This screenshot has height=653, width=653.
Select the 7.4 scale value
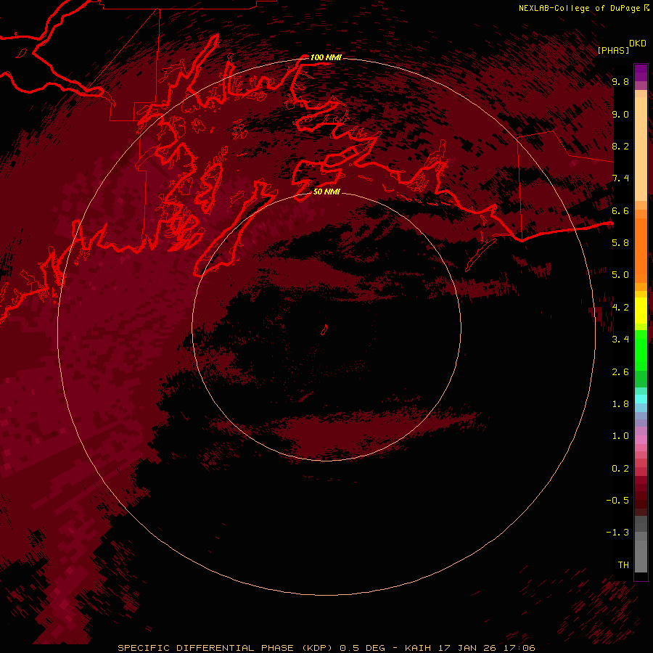point(620,178)
